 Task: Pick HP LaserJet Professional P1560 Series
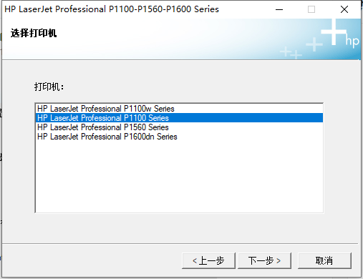tap(179, 127)
